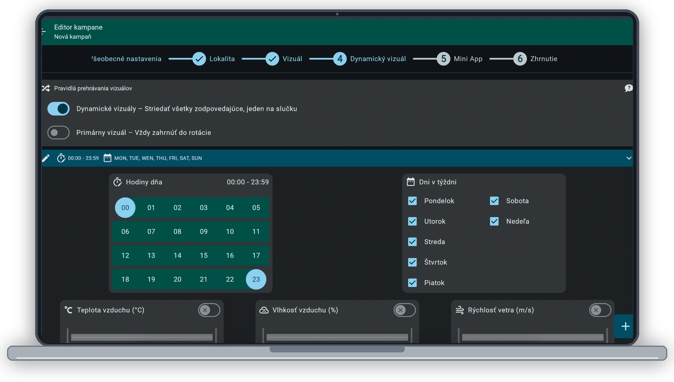This screenshot has width=674, height=382.
Task: Click the Lokalita step checkmark circle
Action: 199,59
